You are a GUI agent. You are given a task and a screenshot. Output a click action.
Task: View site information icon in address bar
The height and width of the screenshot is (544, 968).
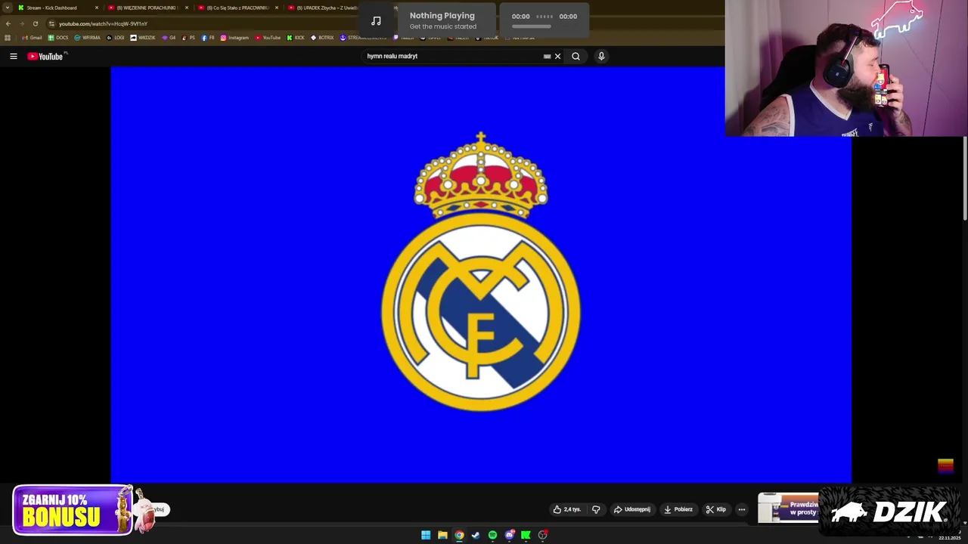(51, 23)
